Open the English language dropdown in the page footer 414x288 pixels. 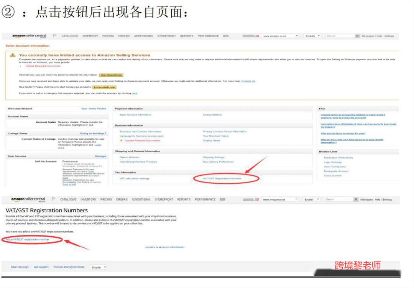(98, 267)
